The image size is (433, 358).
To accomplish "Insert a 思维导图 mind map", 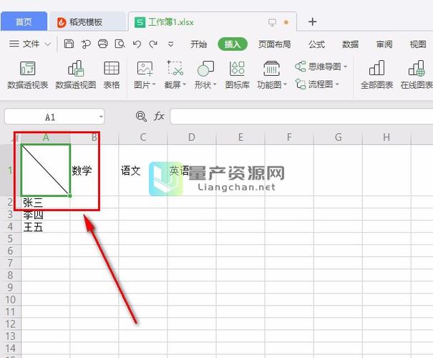I will [x=318, y=67].
